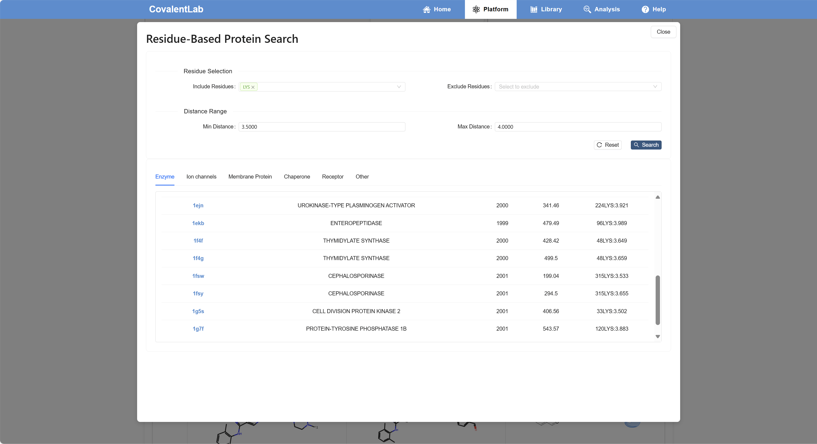Viewport: 817px width, 444px height.
Task: Click the Reset button
Action: pyautogui.click(x=607, y=145)
